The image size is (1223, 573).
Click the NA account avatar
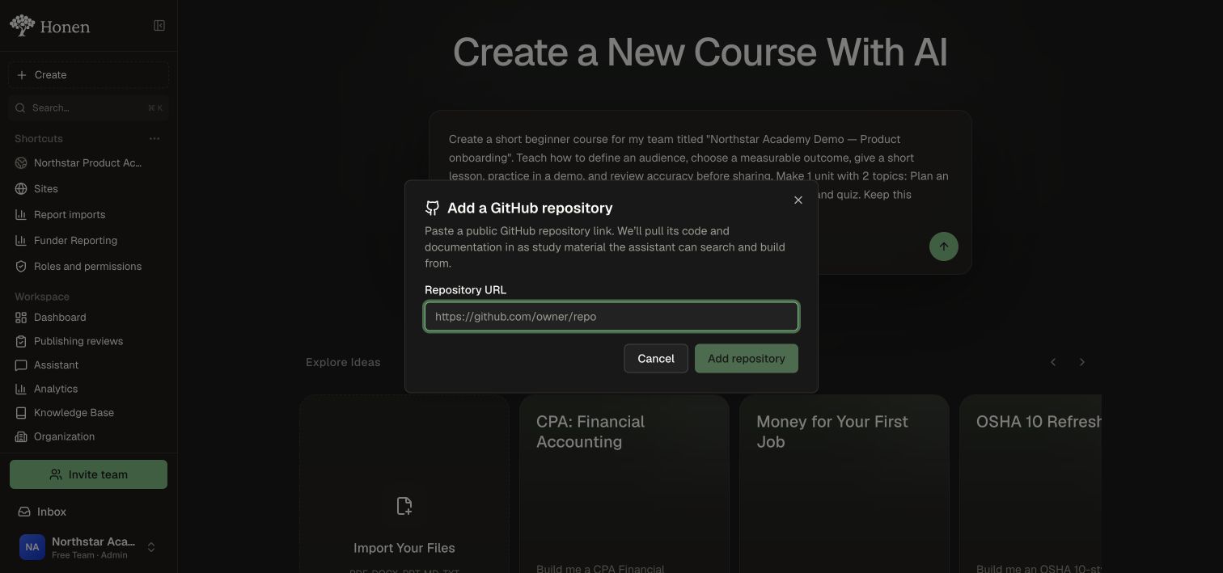(x=32, y=547)
